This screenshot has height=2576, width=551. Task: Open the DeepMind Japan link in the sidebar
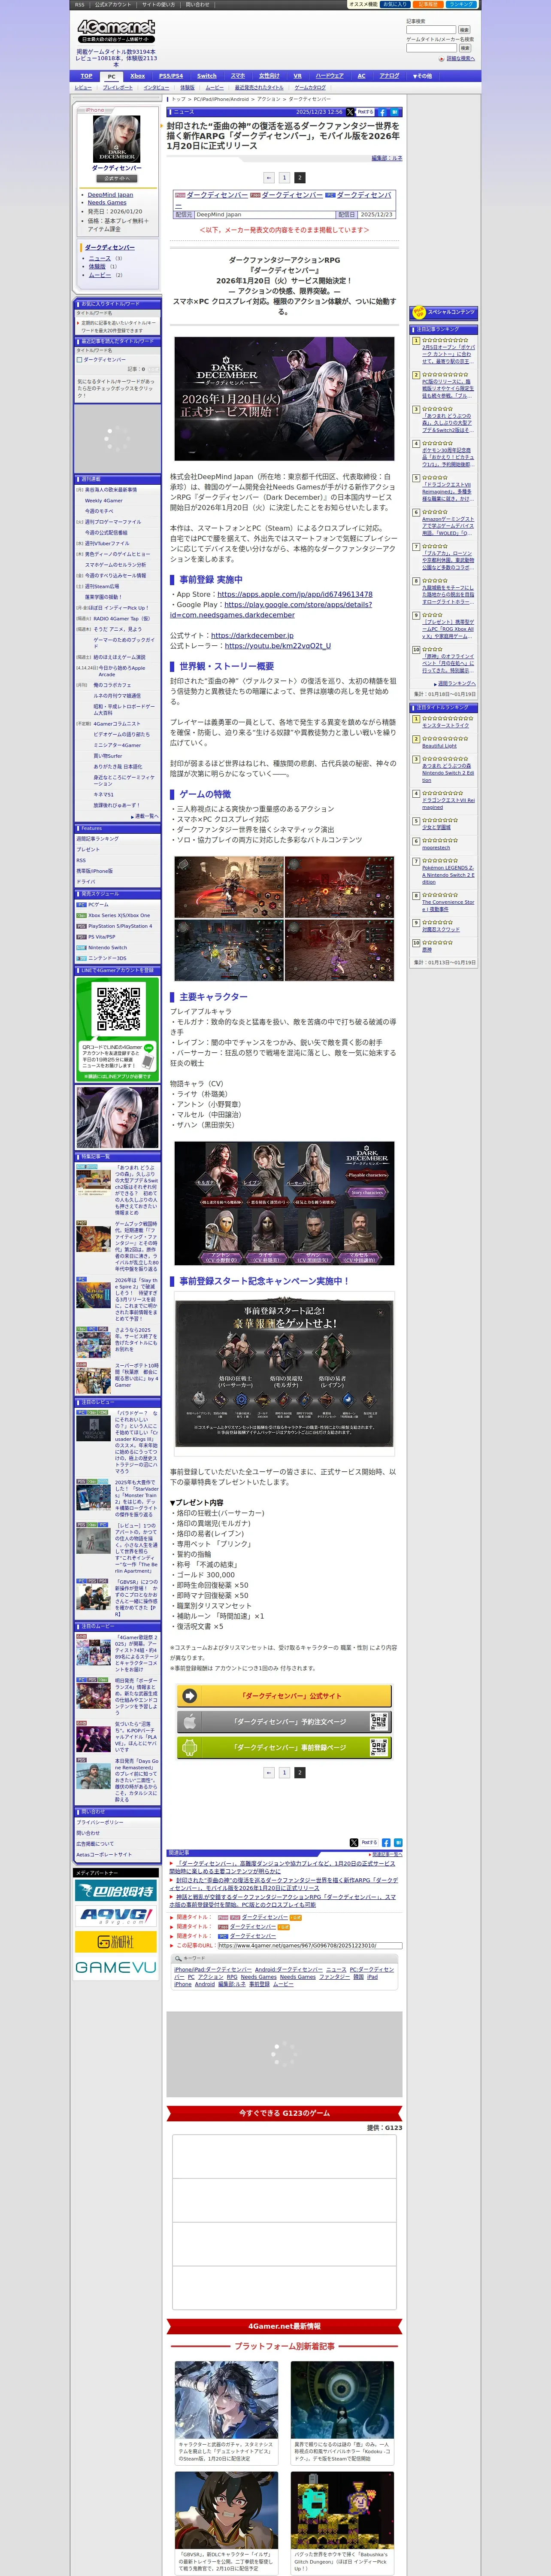coord(110,195)
